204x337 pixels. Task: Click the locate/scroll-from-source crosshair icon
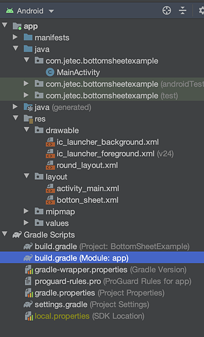click(166, 11)
